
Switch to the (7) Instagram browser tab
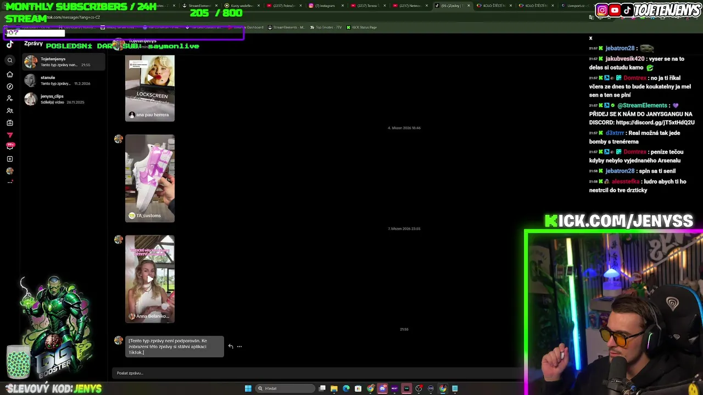(325, 5)
